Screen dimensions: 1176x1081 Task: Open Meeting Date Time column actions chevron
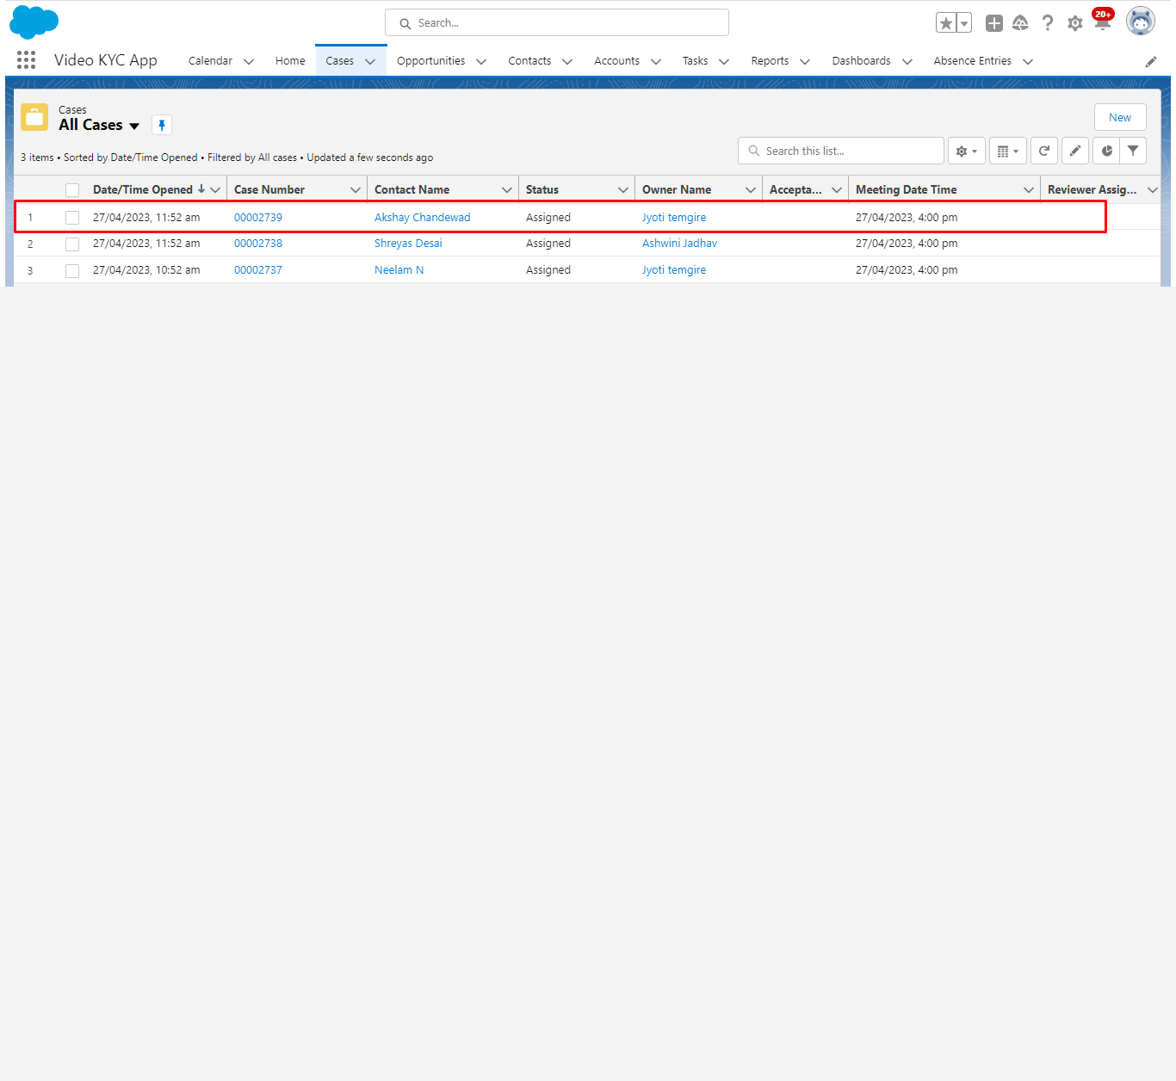tap(1029, 189)
